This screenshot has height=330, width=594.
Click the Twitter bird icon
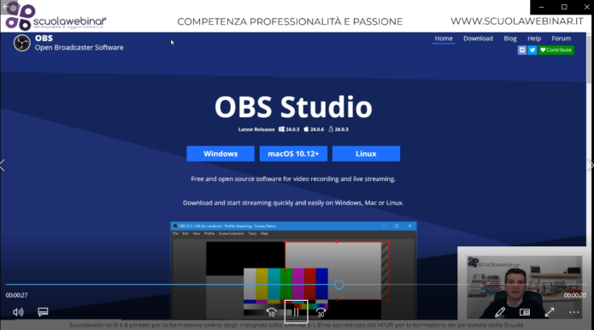532,50
